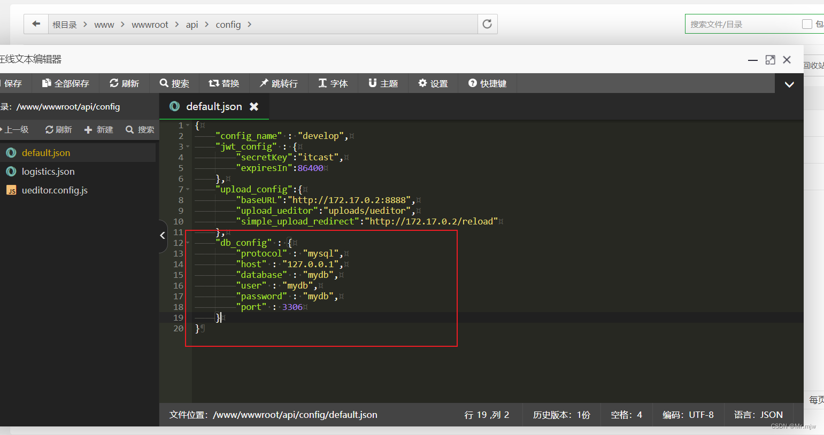Tick the checkbox beside the file search box
Image resolution: width=824 pixels, height=435 pixels.
[807, 24]
